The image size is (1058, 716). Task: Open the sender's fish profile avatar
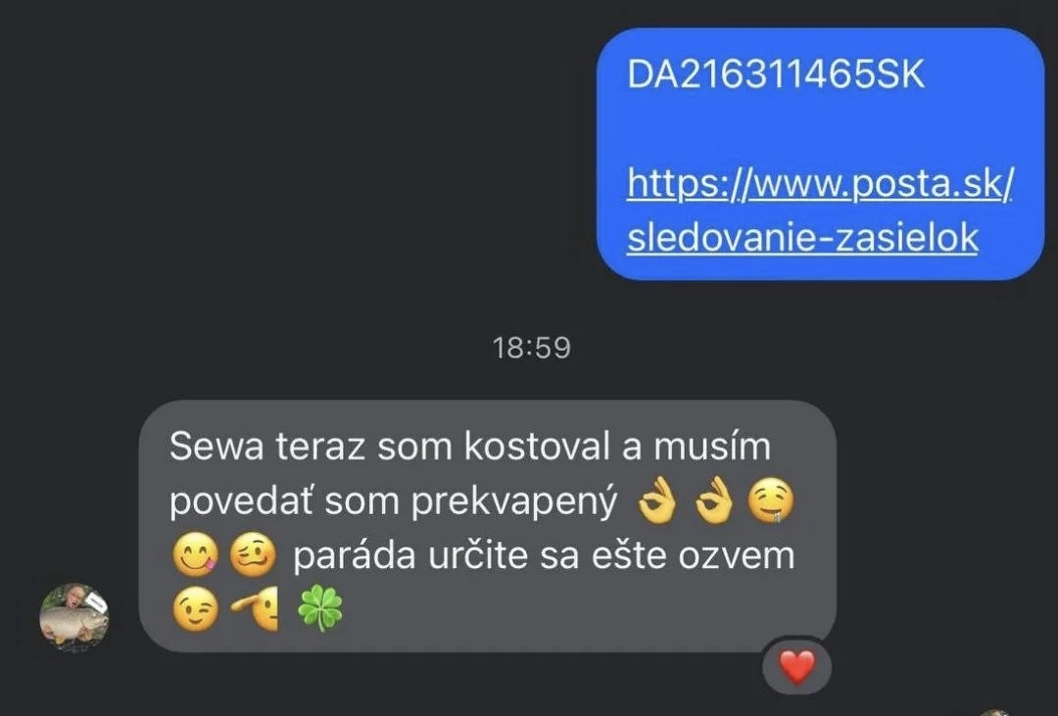[x=74, y=617]
